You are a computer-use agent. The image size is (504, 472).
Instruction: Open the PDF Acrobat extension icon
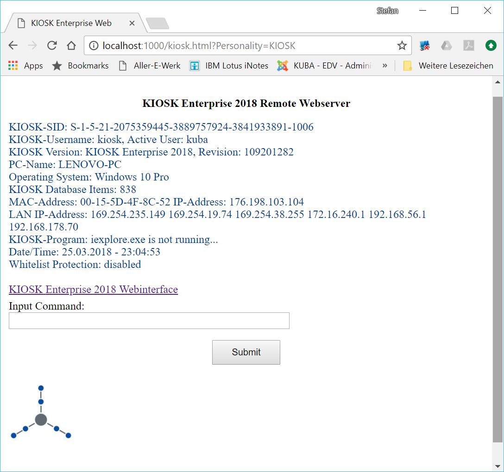(469, 46)
